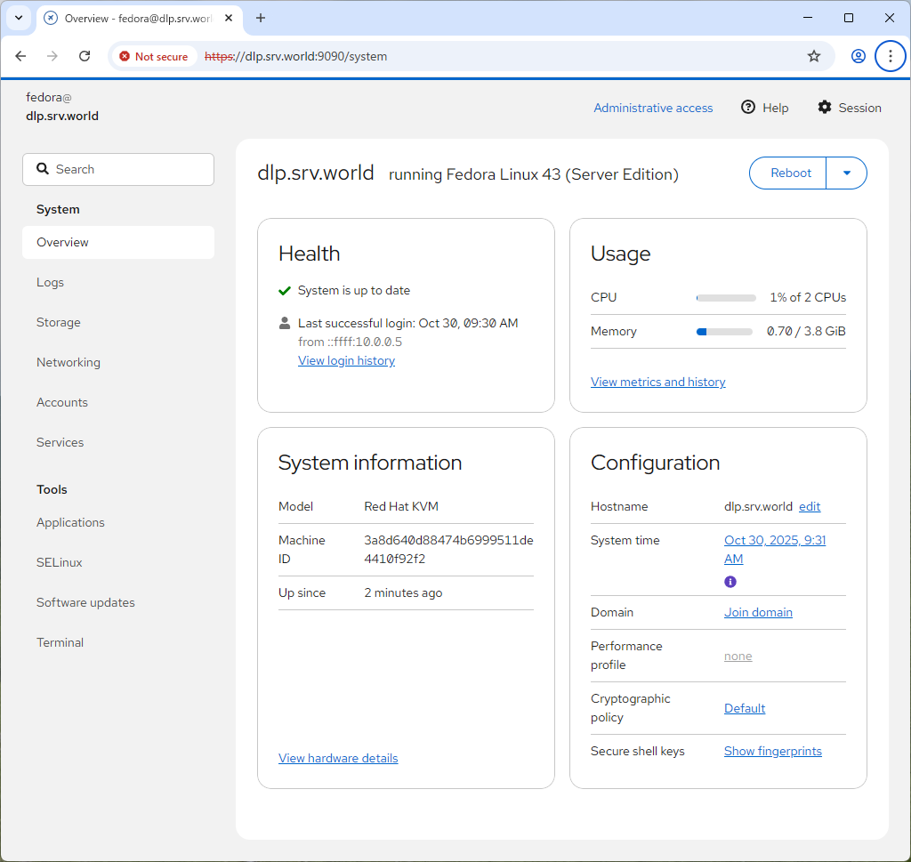Reload the page in browser

(85, 56)
